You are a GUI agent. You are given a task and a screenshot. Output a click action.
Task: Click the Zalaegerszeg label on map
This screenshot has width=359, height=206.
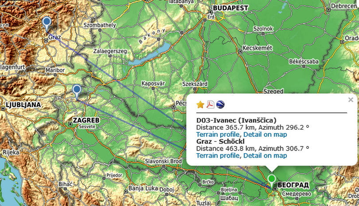click(x=110, y=51)
